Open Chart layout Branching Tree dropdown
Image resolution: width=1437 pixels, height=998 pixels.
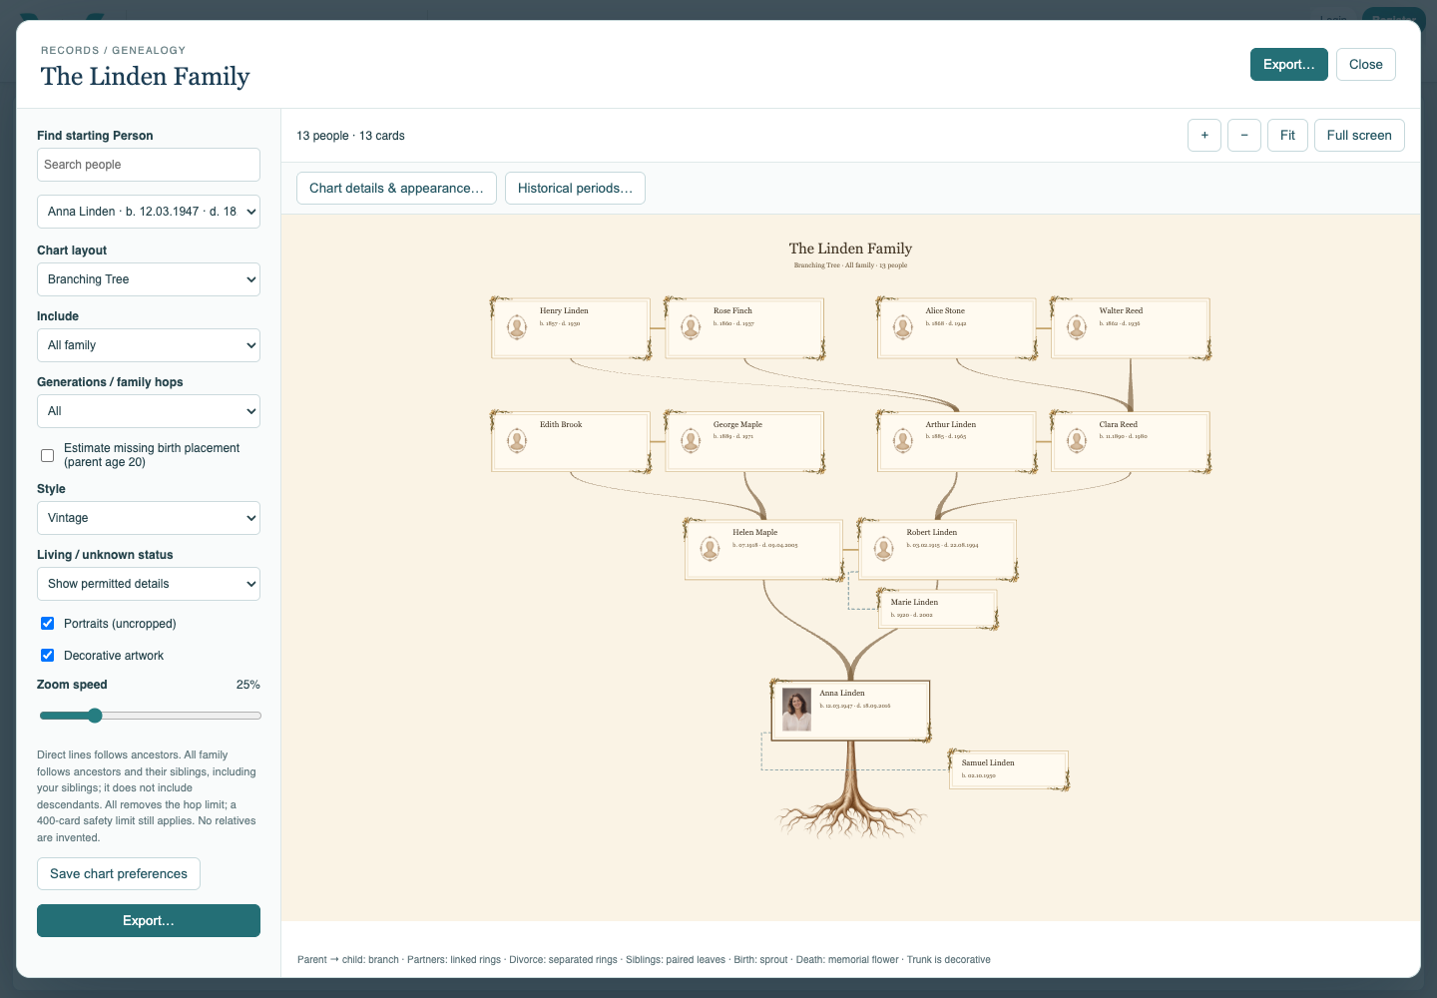[x=149, y=279]
